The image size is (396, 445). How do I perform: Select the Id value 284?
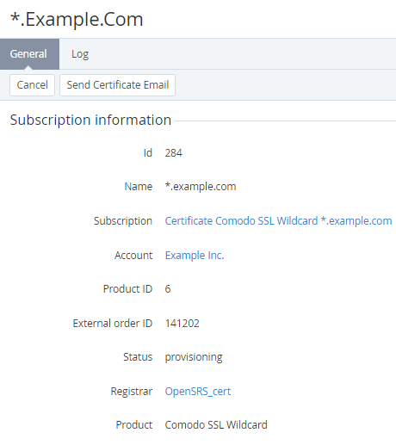173,153
